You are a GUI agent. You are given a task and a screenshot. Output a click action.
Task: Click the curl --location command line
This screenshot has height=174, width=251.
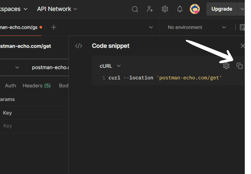pyautogui.click(x=165, y=78)
